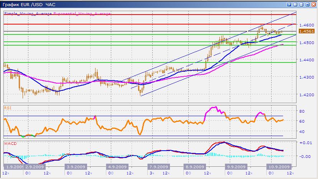Select the 10.9.2009 date marker
This screenshot has height=179, width=318.
point(278,167)
